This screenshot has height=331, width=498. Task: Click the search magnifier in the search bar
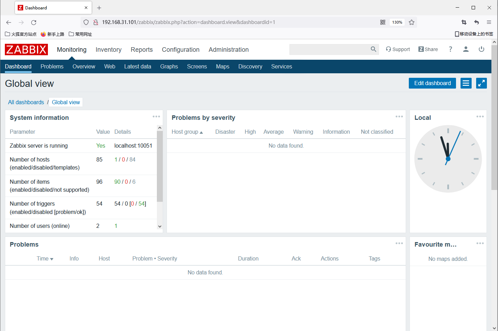(x=373, y=49)
